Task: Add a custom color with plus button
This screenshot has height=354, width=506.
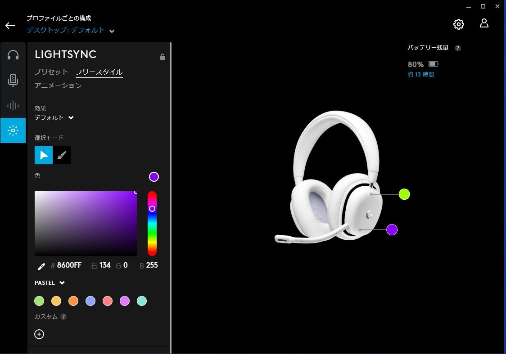Action: coord(39,334)
